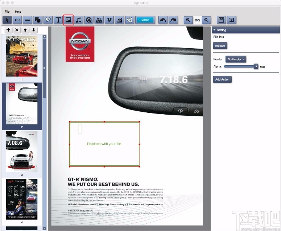Image resolution: width=281 pixels, height=231 pixels.
Task: Click the thumbnail list scrollbar thumb
Action: (x=45, y=68)
